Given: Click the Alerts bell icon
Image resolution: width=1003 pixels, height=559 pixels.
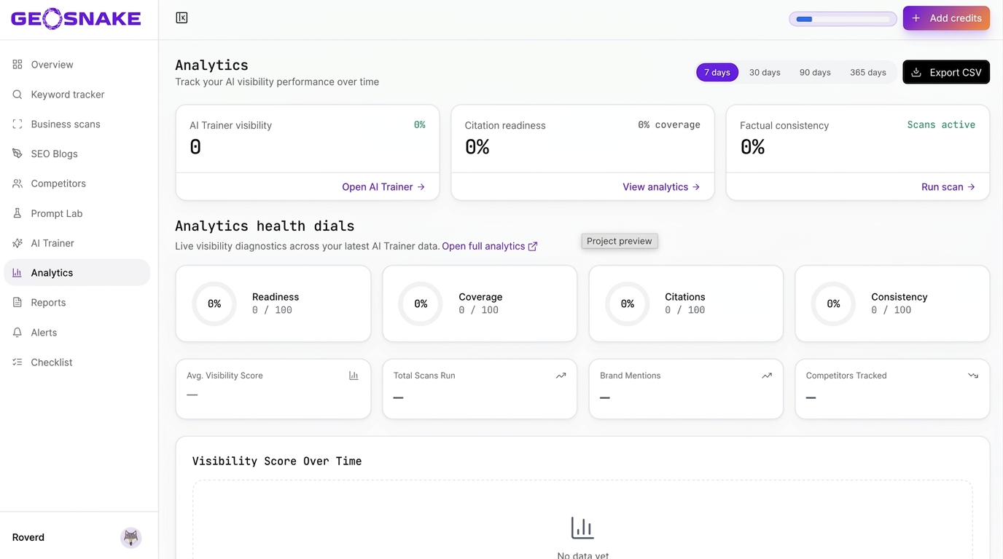Looking at the screenshot, I should pos(17,332).
